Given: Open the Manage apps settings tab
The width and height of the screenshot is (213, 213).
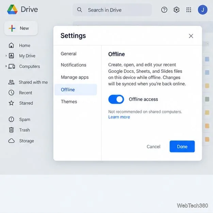Looking at the screenshot, I should click(x=75, y=77).
